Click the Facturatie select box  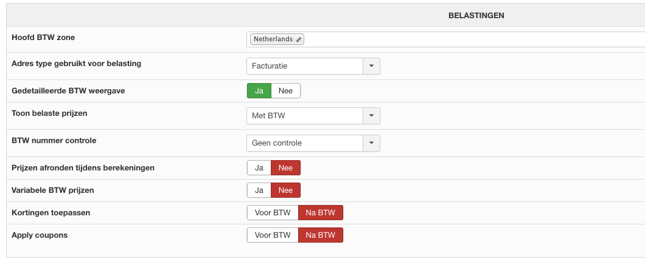coord(304,65)
